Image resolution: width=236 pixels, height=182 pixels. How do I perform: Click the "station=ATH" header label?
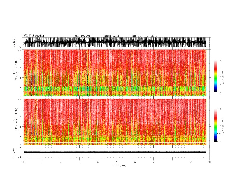click(x=111, y=36)
